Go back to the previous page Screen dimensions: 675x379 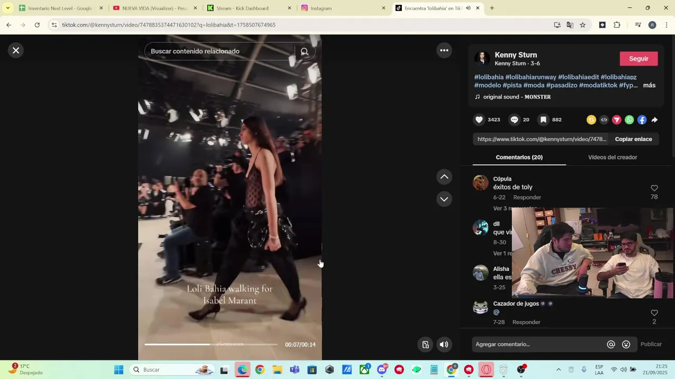point(8,25)
